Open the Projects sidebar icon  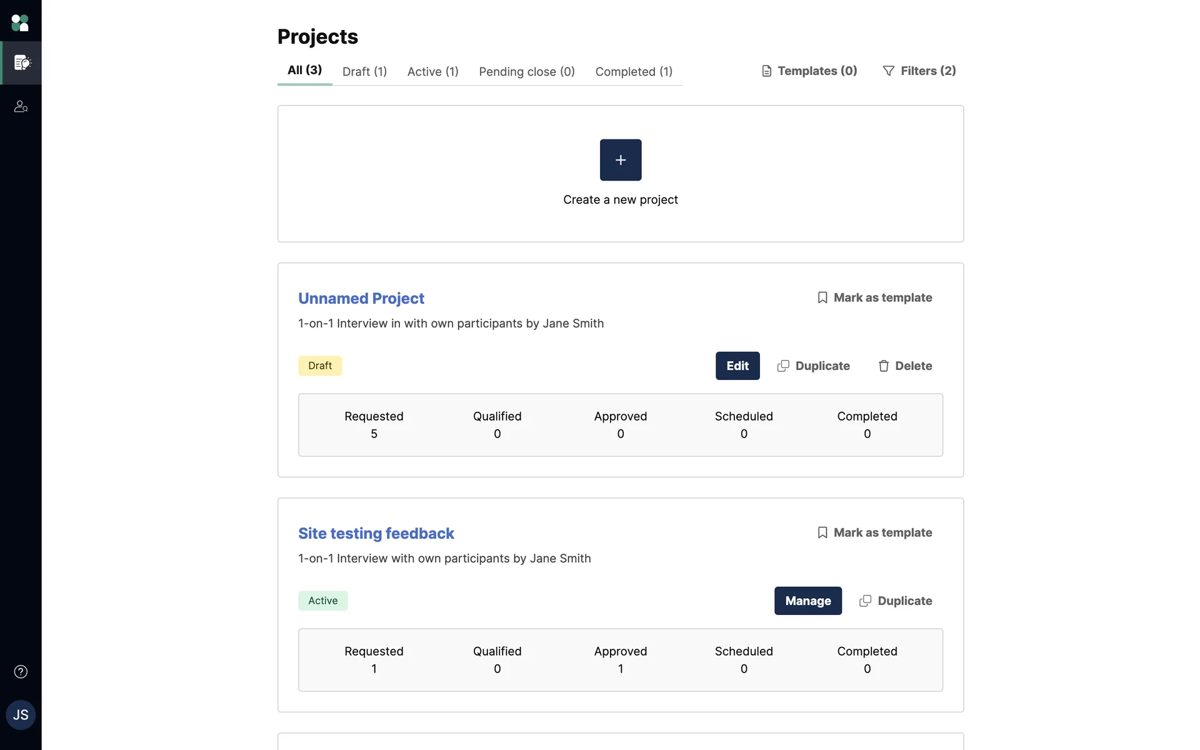click(x=21, y=62)
